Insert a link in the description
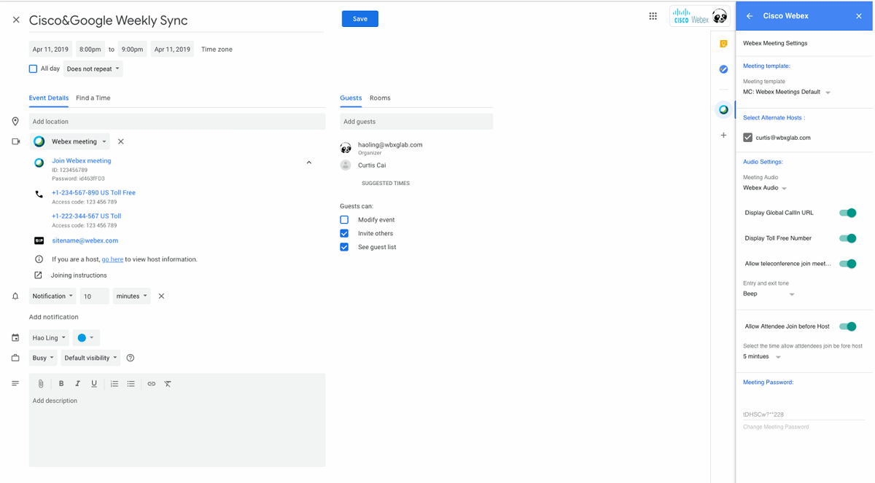 (x=151, y=383)
